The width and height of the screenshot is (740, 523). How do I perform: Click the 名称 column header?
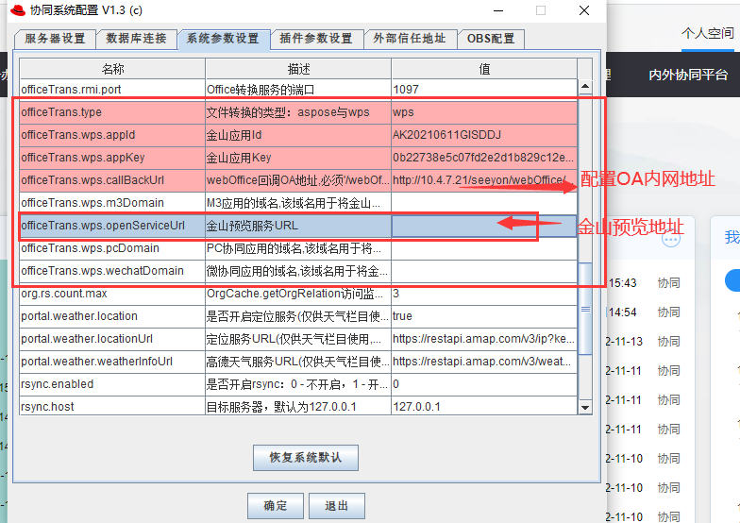click(112, 69)
